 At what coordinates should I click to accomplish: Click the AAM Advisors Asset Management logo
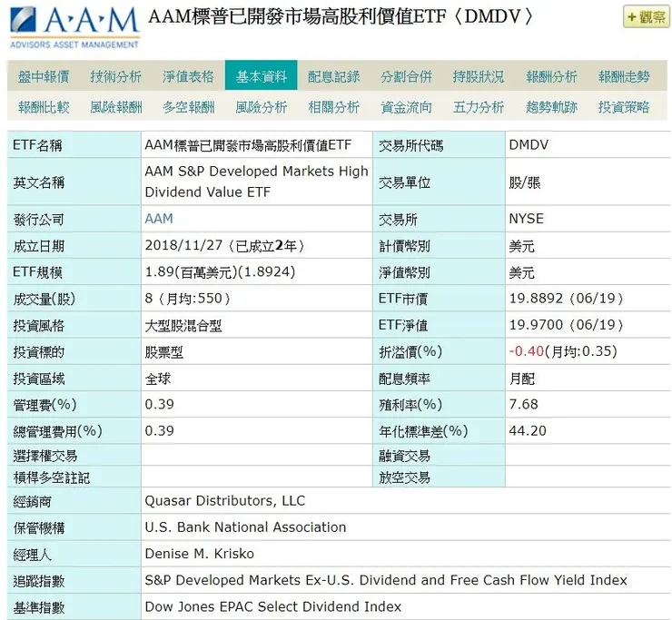74,27
